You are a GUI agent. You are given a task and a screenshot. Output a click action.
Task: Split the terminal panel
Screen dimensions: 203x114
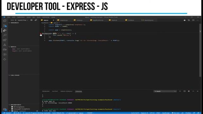[185, 91]
